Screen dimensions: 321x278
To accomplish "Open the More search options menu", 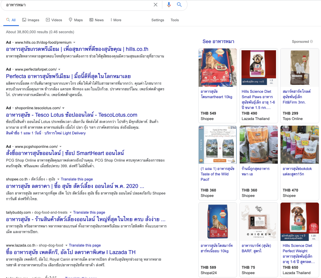I will [x=116, y=20].
